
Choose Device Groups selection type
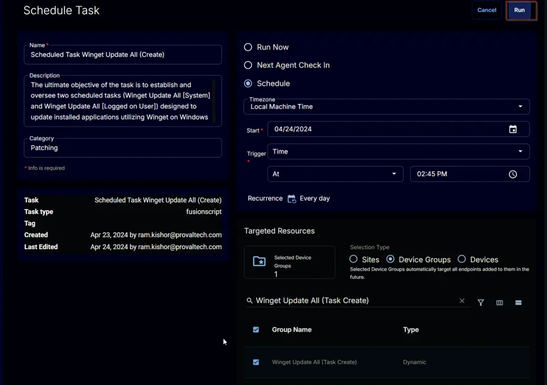(x=391, y=259)
